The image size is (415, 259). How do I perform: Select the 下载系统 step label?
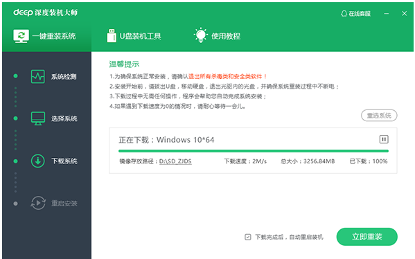[x=64, y=161]
